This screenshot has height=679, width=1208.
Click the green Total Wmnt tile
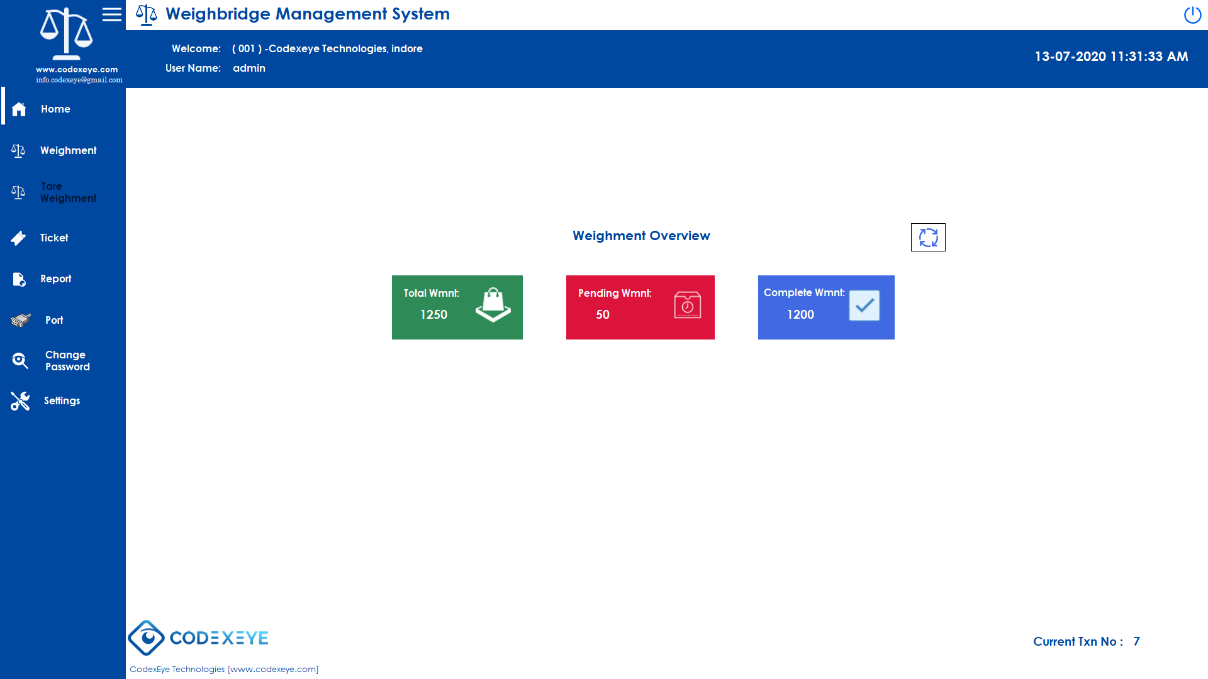[457, 307]
